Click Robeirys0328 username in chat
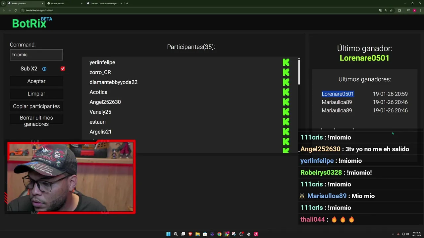 (x=321, y=173)
